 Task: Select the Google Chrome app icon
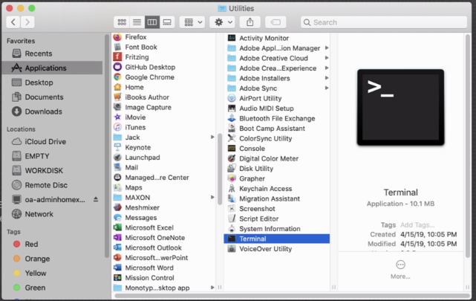tap(117, 77)
